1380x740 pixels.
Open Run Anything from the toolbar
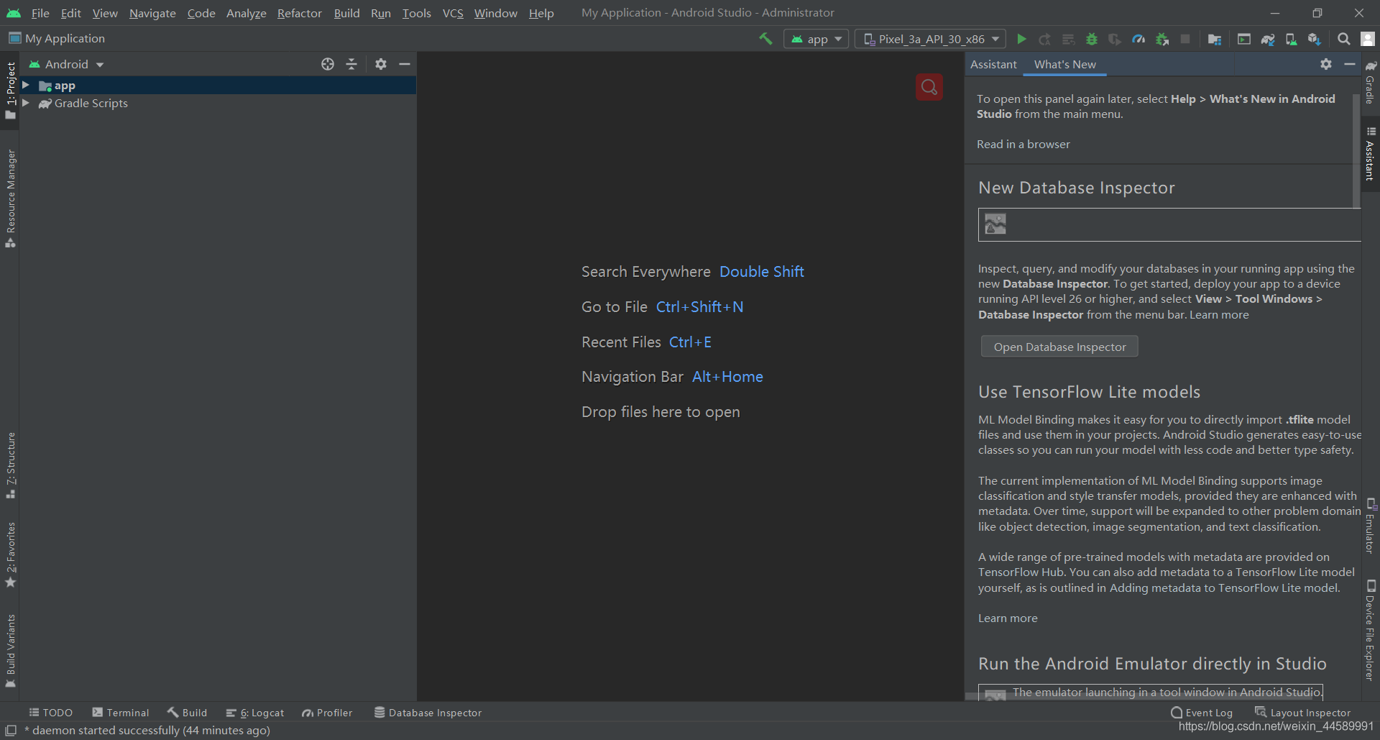click(x=1244, y=39)
